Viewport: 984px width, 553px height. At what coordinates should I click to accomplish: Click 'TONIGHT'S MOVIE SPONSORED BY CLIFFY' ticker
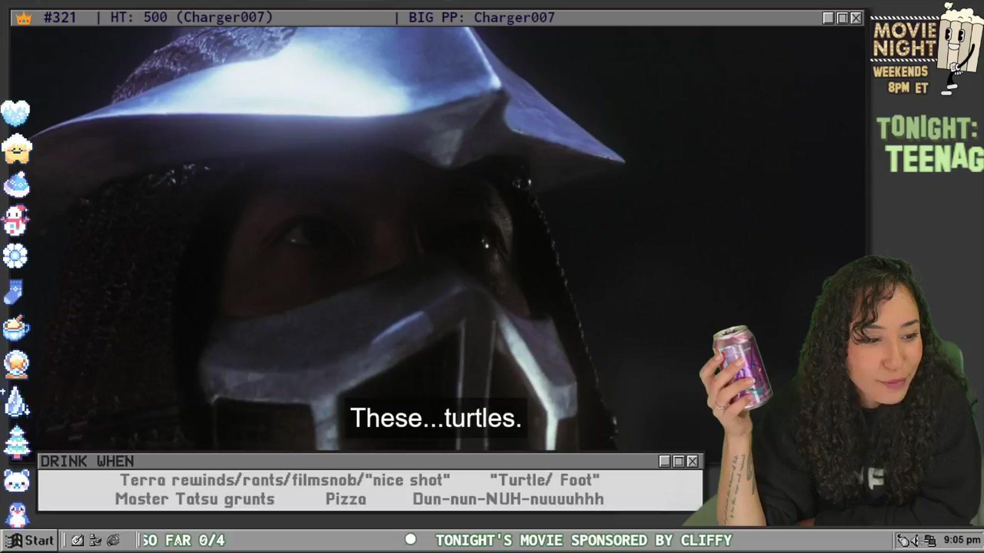pyautogui.click(x=584, y=540)
